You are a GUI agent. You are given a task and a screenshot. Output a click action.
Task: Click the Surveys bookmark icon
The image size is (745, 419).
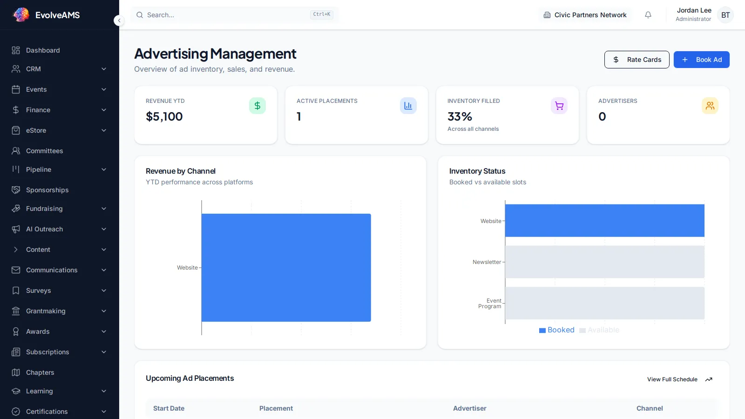pos(16,291)
